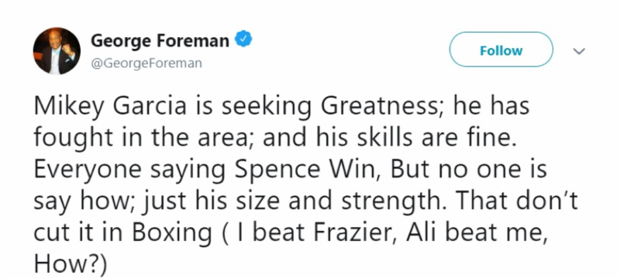Expand the tweet options chevron
Screen dimensions: 620x279
[x=579, y=51]
